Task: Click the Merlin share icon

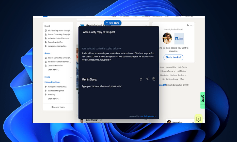Action: point(147,79)
